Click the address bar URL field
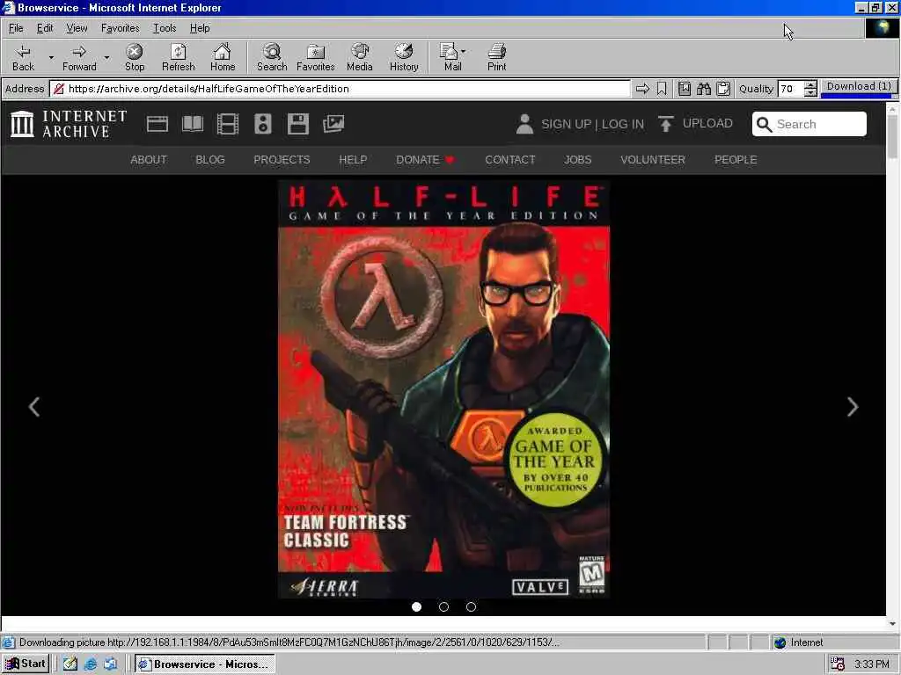This screenshot has height=675, width=901. [x=341, y=89]
